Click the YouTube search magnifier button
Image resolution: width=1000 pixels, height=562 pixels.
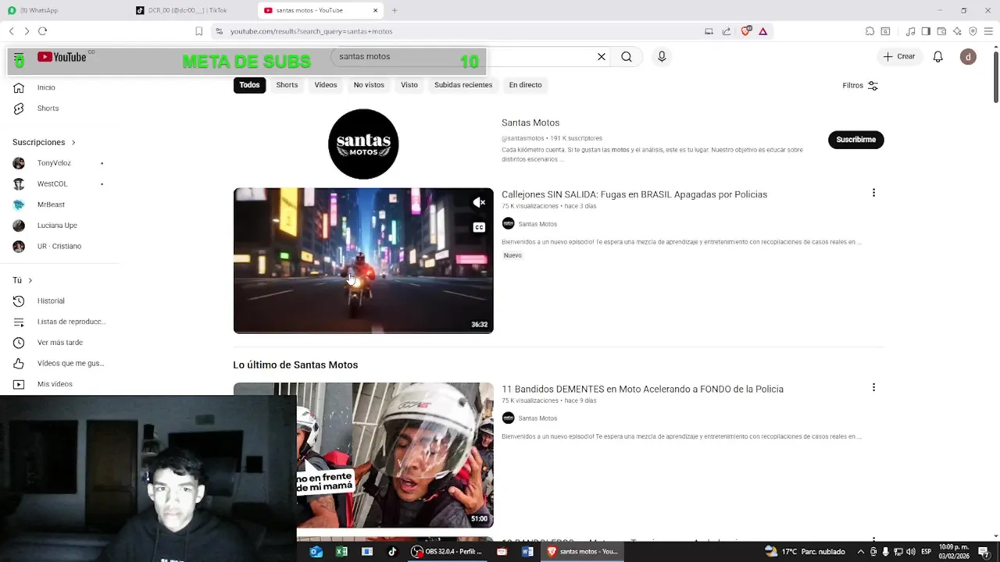627,57
